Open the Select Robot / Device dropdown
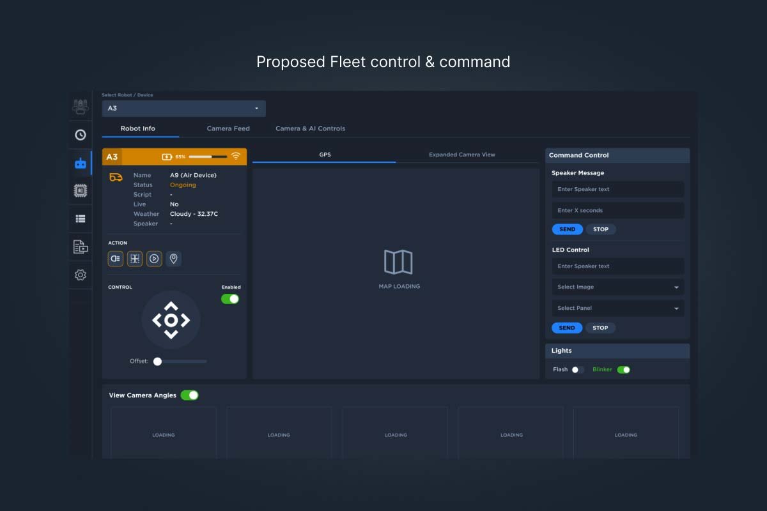The width and height of the screenshot is (767, 511). pyautogui.click(x=183, y=109)
